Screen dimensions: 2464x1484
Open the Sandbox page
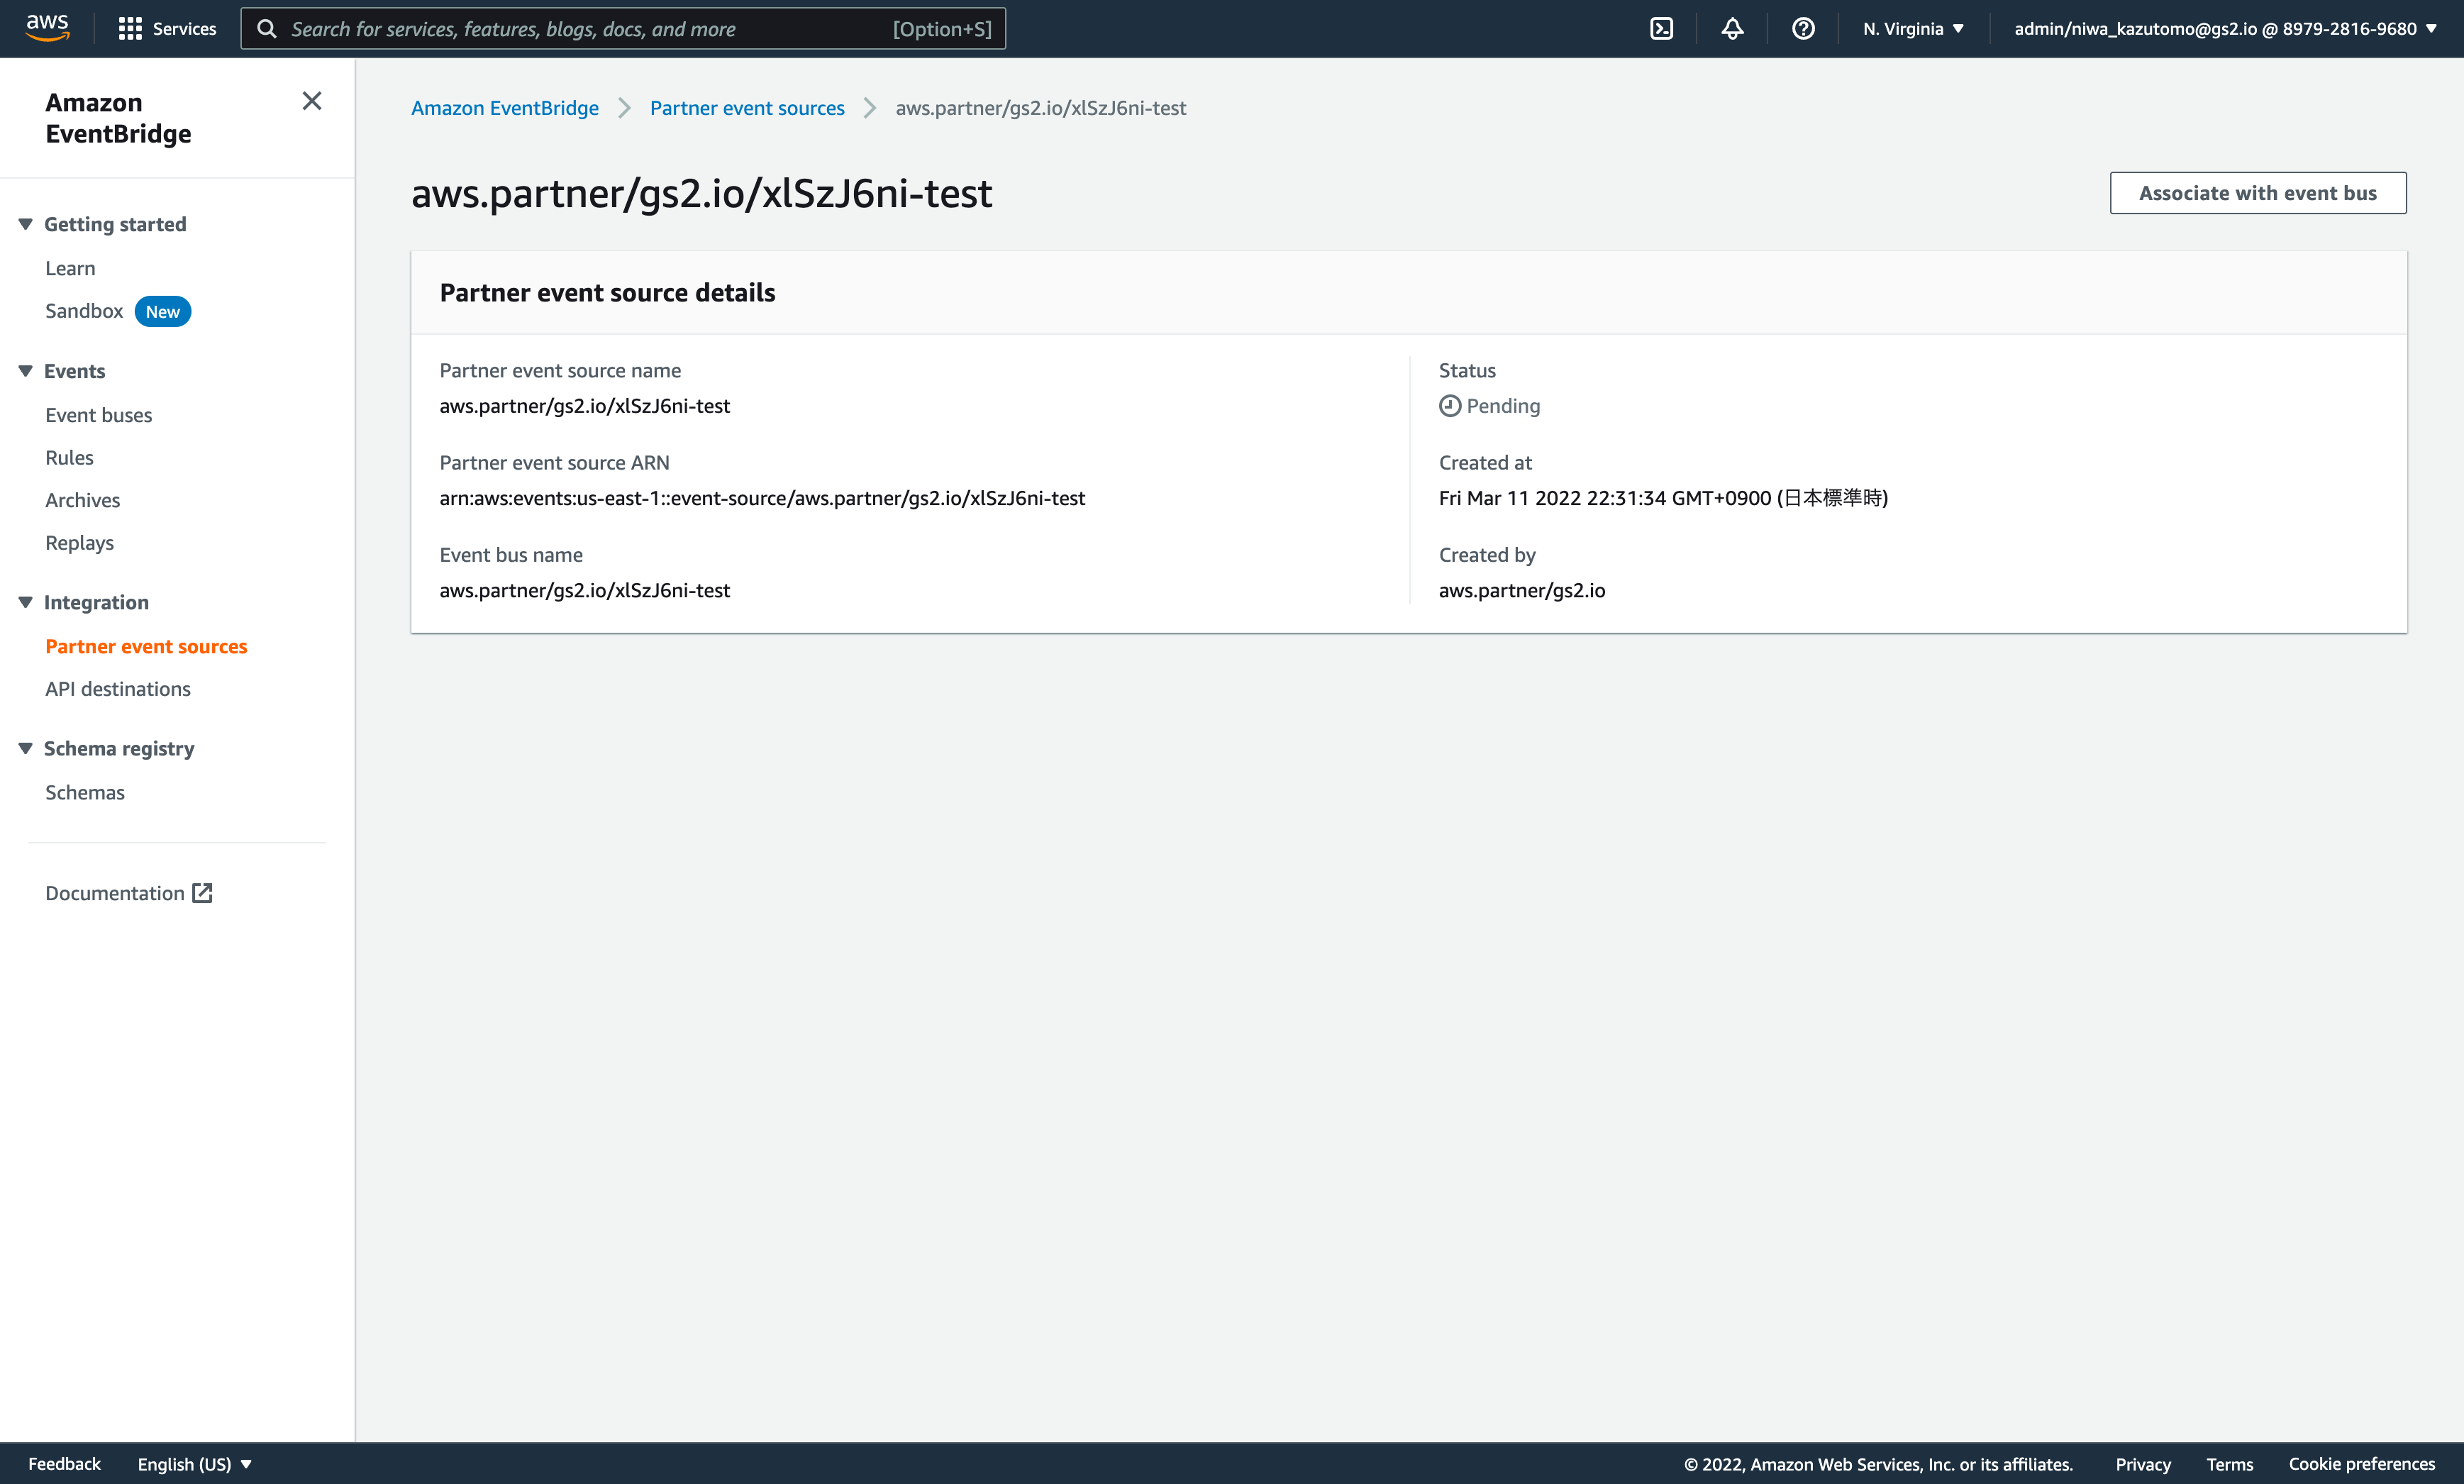coord(84,311)
